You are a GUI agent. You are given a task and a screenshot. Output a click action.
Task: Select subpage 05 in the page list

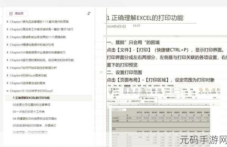pyautogui.click(x=34, y=126)
